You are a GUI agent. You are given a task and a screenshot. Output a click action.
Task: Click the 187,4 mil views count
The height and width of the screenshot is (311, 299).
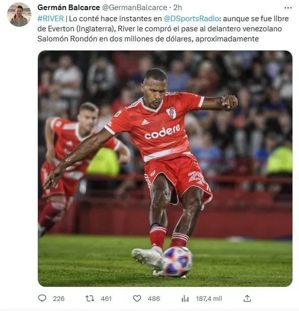click(209, 298)
